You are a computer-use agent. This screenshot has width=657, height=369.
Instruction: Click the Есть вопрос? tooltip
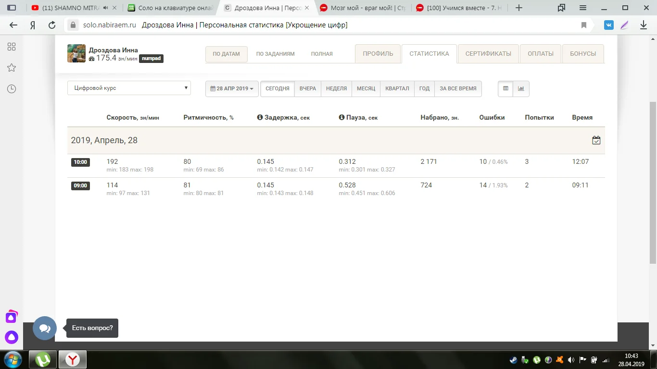(x=92, y=328)
